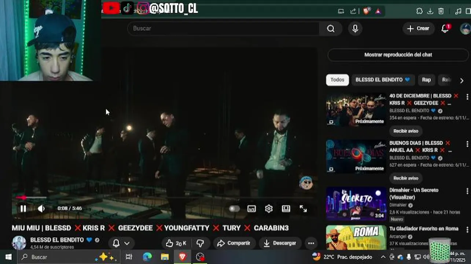Open weather widget 22°C Prac. despejado
The width and height of the screenshot is (471, 264).
[342, 257]
